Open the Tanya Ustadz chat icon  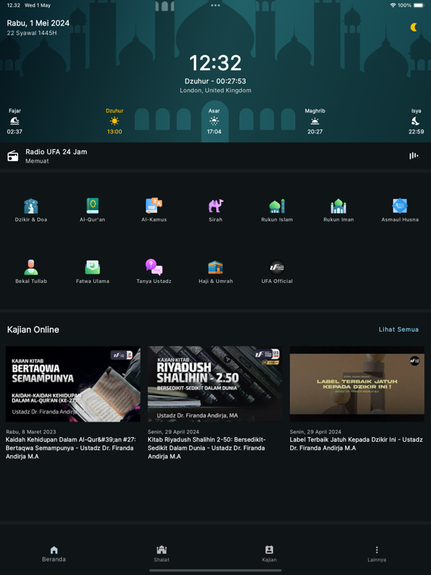click(x=154, y=267)
